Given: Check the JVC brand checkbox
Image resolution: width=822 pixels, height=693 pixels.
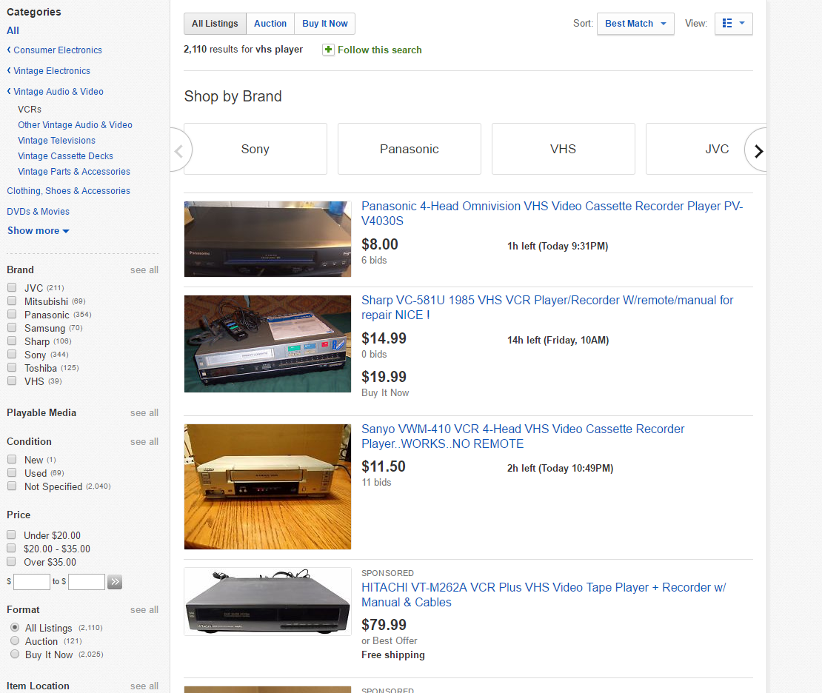Looking at the screenshot, I should point(12,287).
